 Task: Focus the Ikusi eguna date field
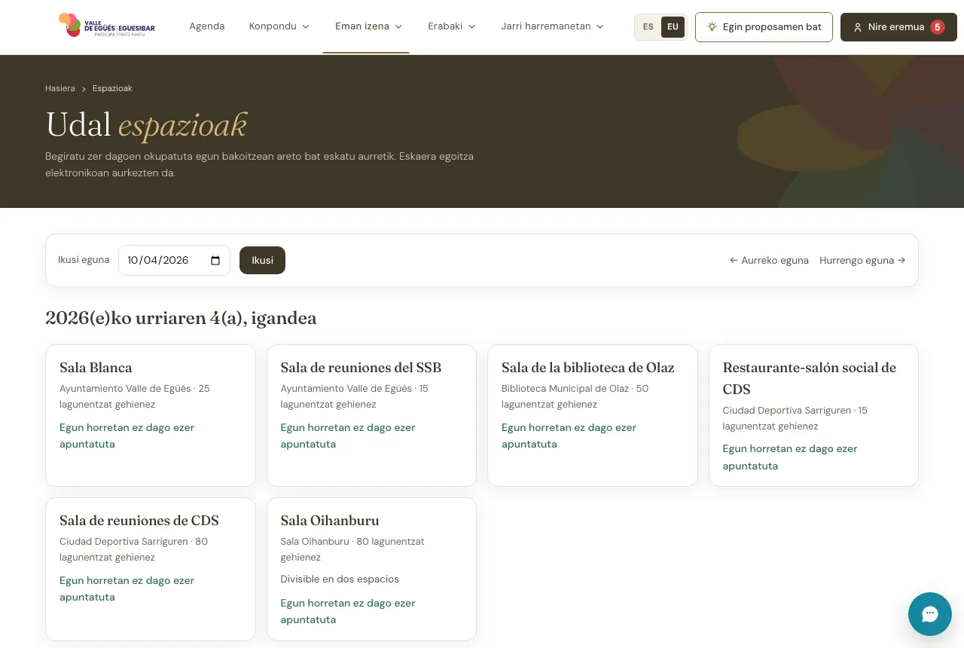click(174, 260)
